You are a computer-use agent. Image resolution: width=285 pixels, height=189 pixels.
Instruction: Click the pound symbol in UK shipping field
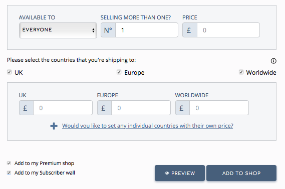26,108
